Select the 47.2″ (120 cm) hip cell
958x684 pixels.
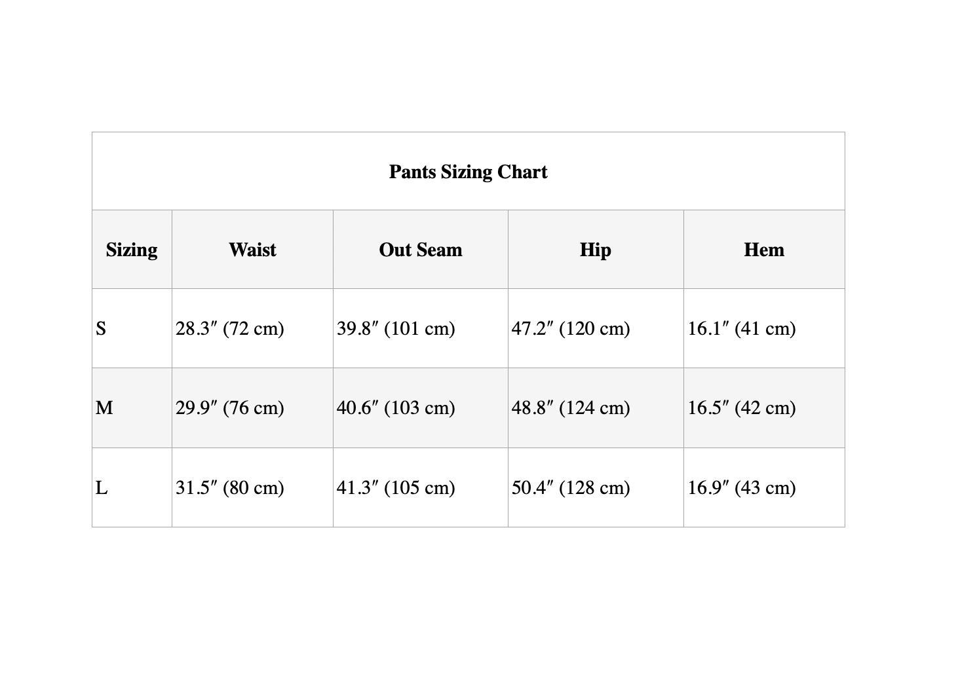coord(596,328)
